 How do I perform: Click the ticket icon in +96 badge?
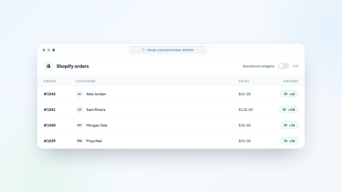pyautogui.click(x=286, y=141)
